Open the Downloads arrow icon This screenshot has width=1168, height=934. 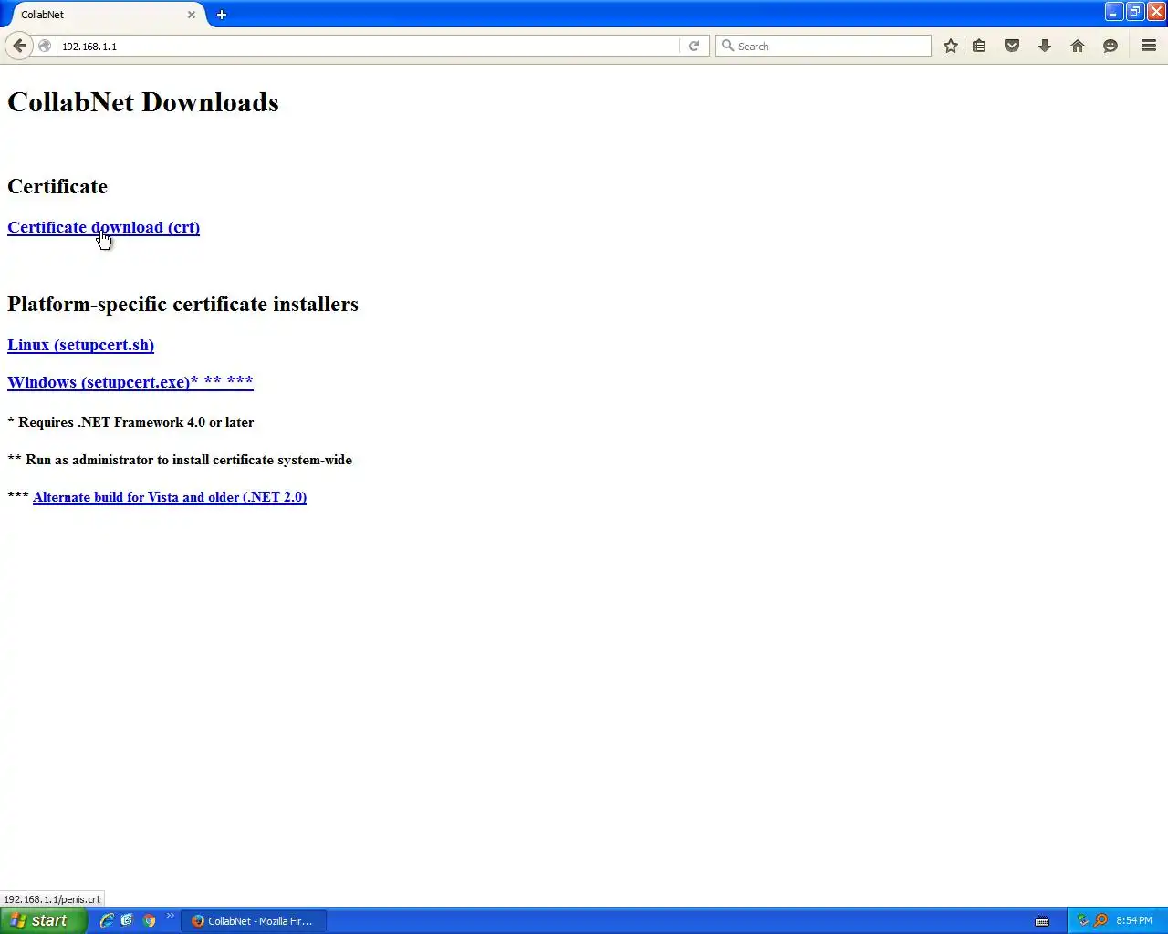coord(1045,46)
